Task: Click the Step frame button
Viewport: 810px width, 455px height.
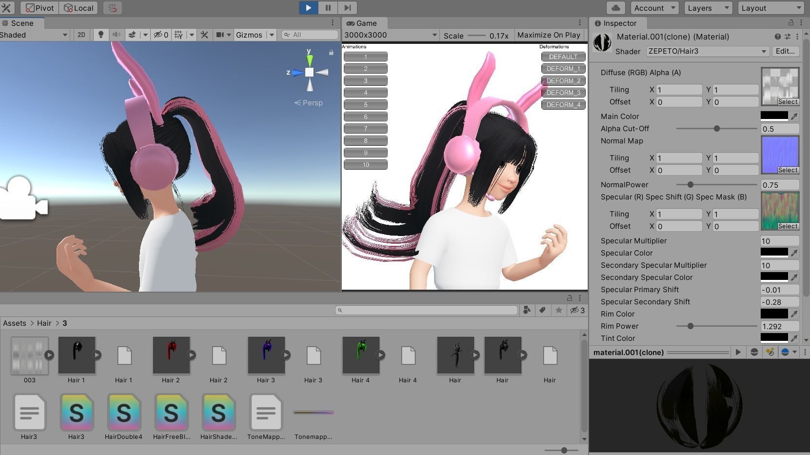Action: 347,8
